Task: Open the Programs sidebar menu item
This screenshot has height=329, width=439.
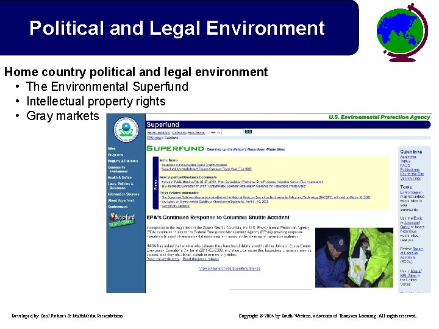Action: [x=115, y=155]
